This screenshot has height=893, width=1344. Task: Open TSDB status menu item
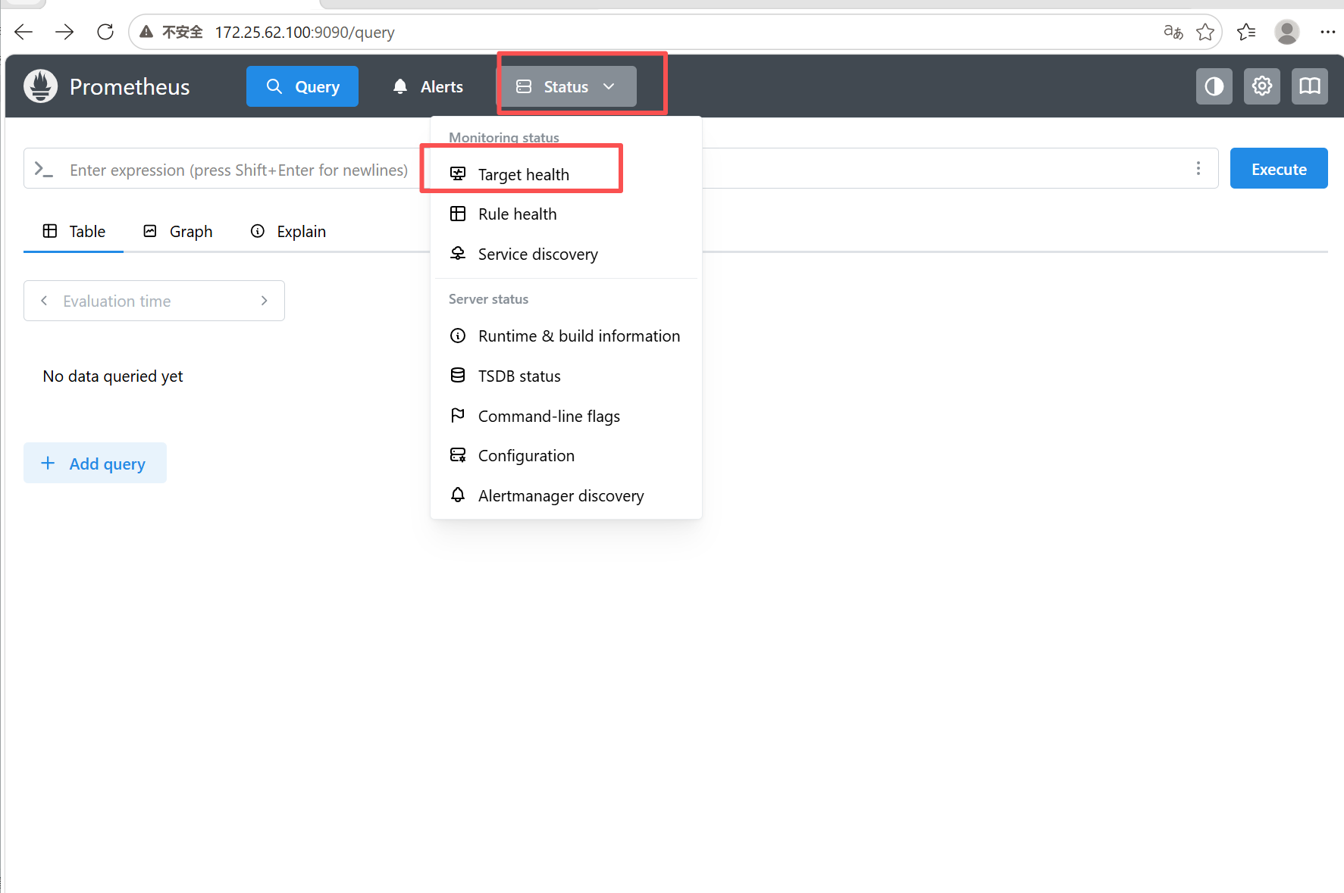(x=565, y=376)
